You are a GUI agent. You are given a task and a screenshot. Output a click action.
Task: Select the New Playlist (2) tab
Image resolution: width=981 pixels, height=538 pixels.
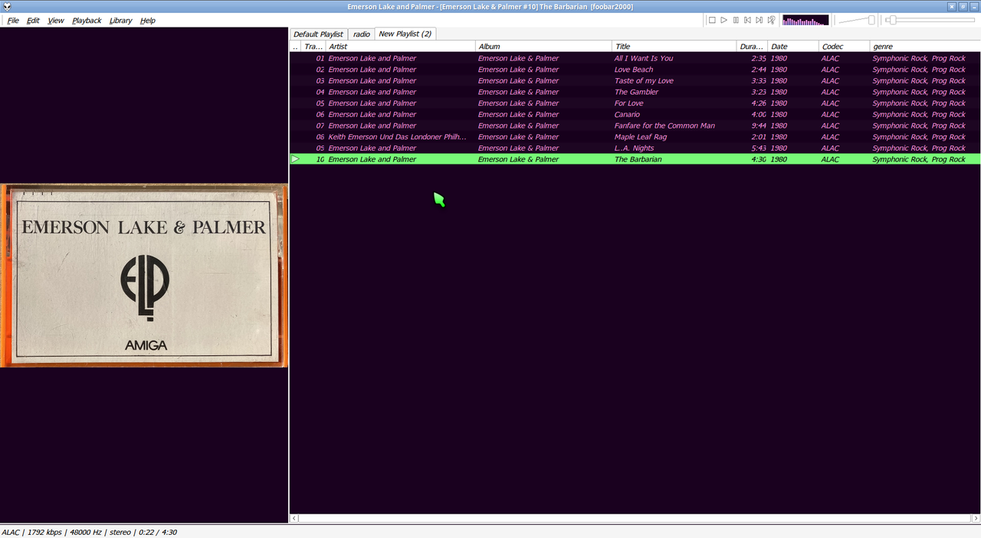pyautogui.click(x=405, y=34)
